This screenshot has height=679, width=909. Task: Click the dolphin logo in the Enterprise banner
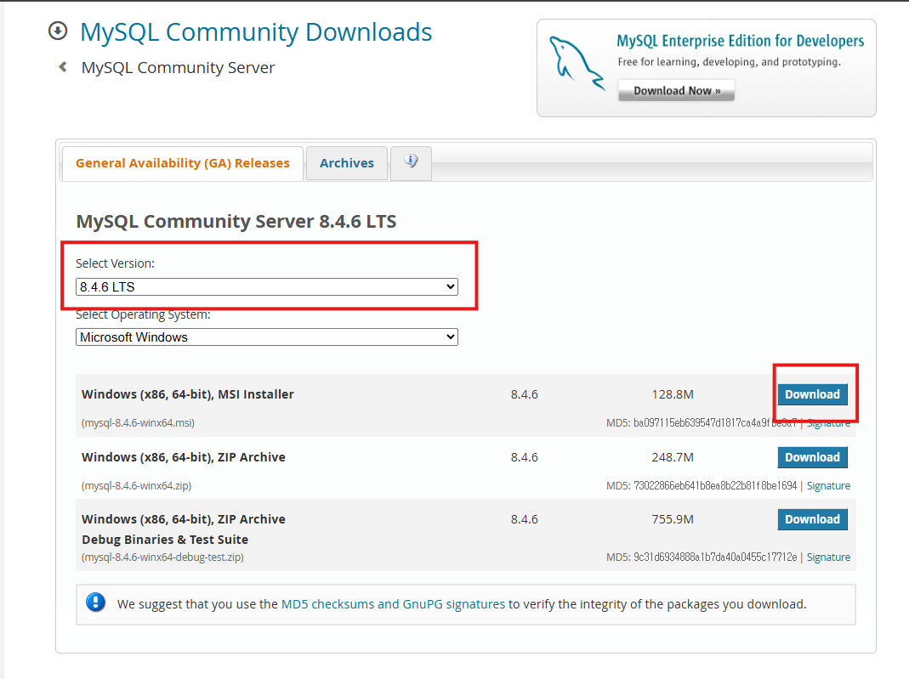(577, 64)
